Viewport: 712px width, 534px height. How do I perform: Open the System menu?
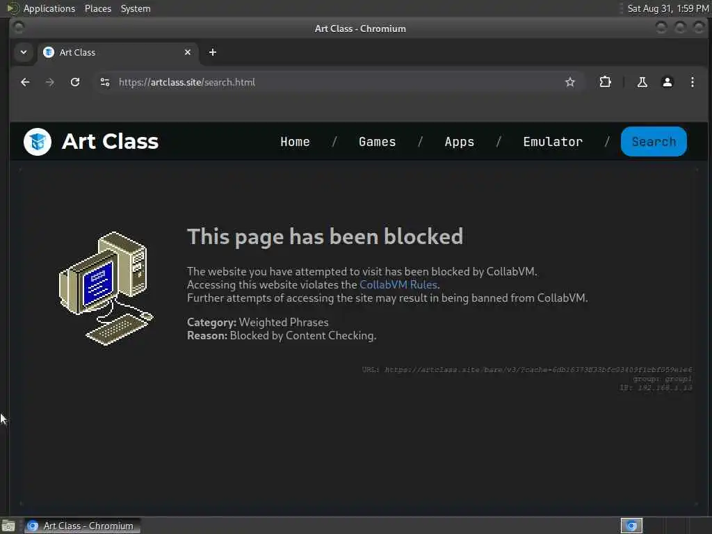click(136, 8)
